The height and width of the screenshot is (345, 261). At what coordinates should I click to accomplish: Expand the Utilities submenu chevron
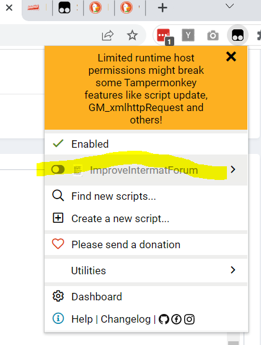(233, 270)
